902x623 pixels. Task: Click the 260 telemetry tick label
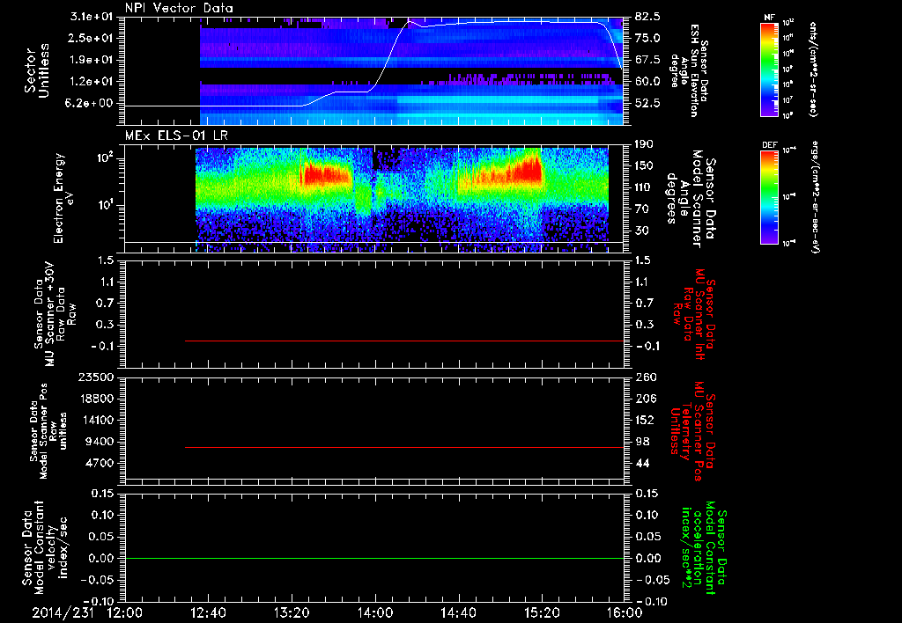645,377
